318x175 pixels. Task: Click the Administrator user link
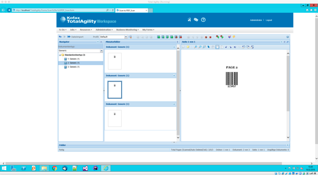256,20
